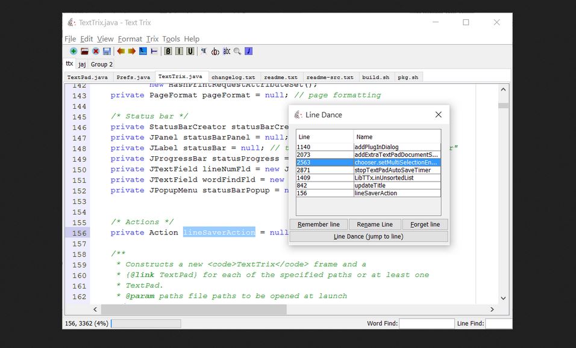Click the vertical scrollbar down arrow
Viewport: 576px width, 348px height.
(x=503, y=298)
